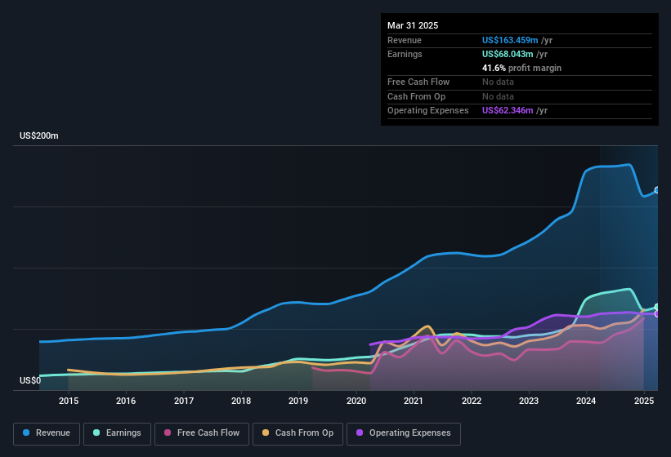The height and width of the screenshot is (457, 671).
Task: Click the Operating Expenses data point marker at Mar 2025
Action: tap(657, 314)
